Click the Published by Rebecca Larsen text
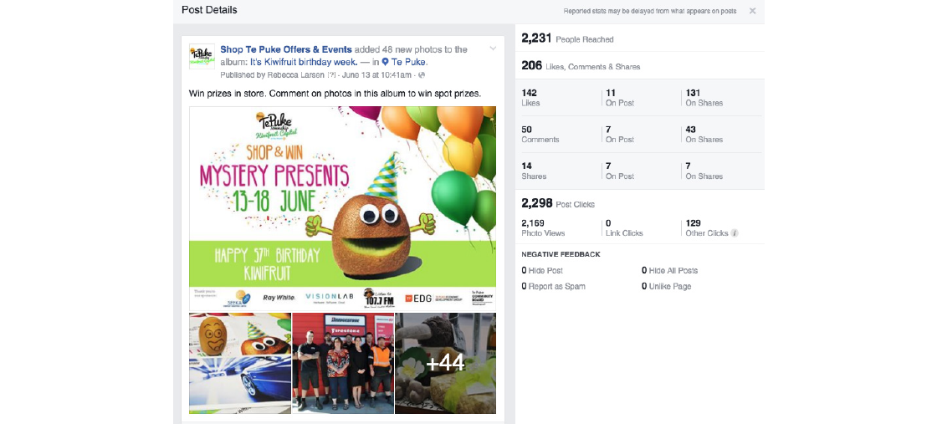This screenshot has height=424, width=937. pyautogui.click(x=273, y=75)
